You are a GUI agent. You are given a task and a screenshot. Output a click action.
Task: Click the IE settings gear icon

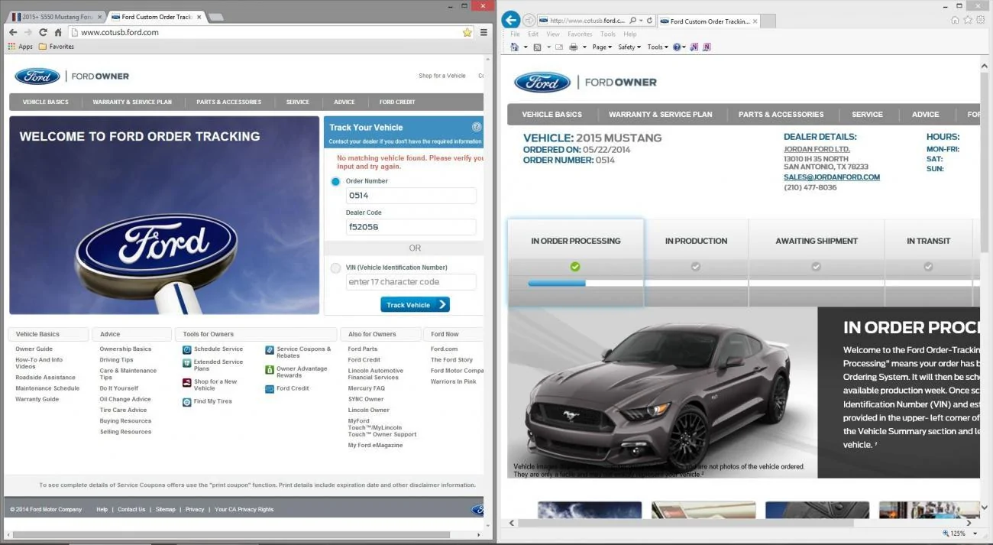982,20
